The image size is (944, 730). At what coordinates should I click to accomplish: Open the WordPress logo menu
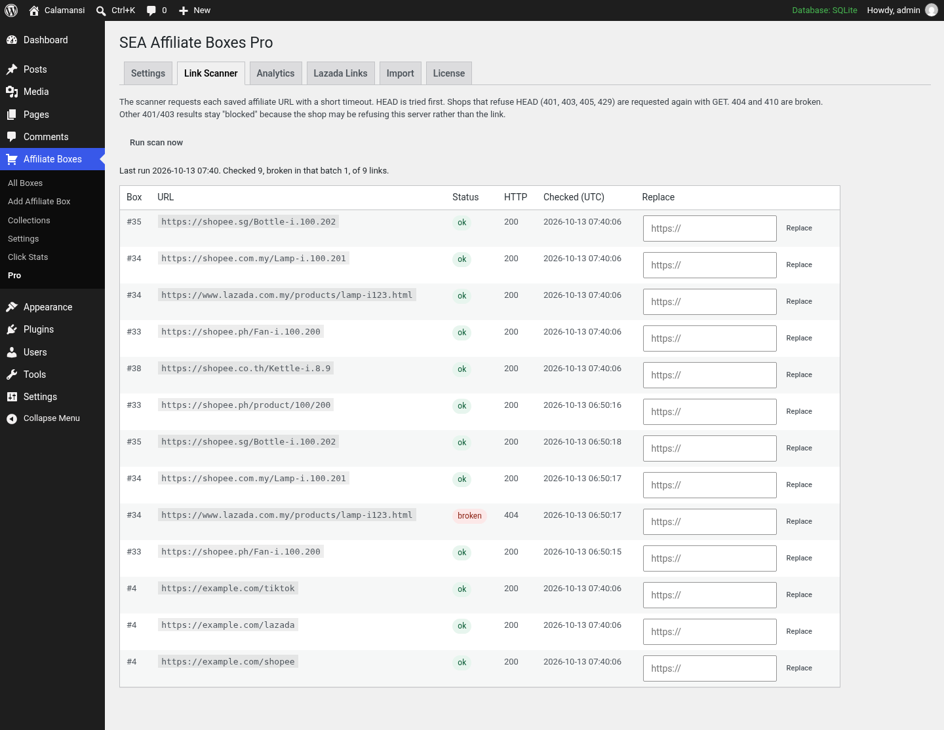(x=11, y=10)
